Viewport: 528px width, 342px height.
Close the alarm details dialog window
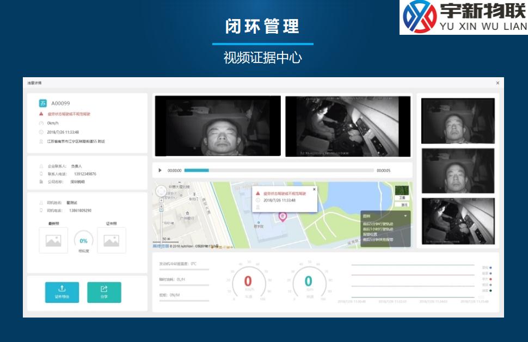click(498, 83)
